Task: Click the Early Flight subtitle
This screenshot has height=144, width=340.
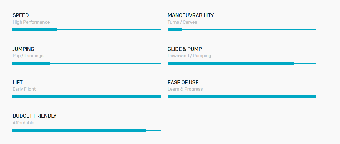Action: pyautogui.click(x=24, y=89)
